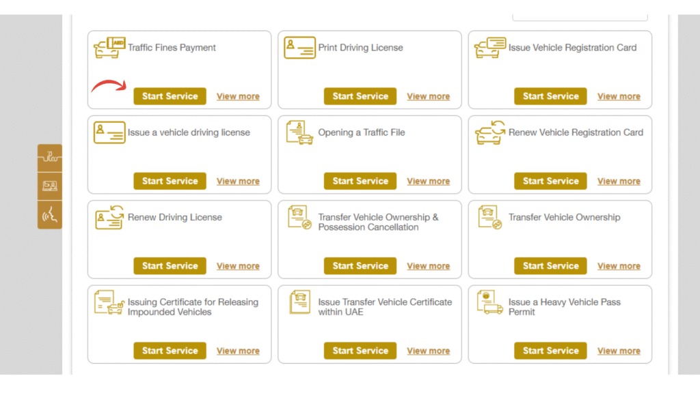Click the Issue Vehicle Registration Card icon

(x=489, y=48)
